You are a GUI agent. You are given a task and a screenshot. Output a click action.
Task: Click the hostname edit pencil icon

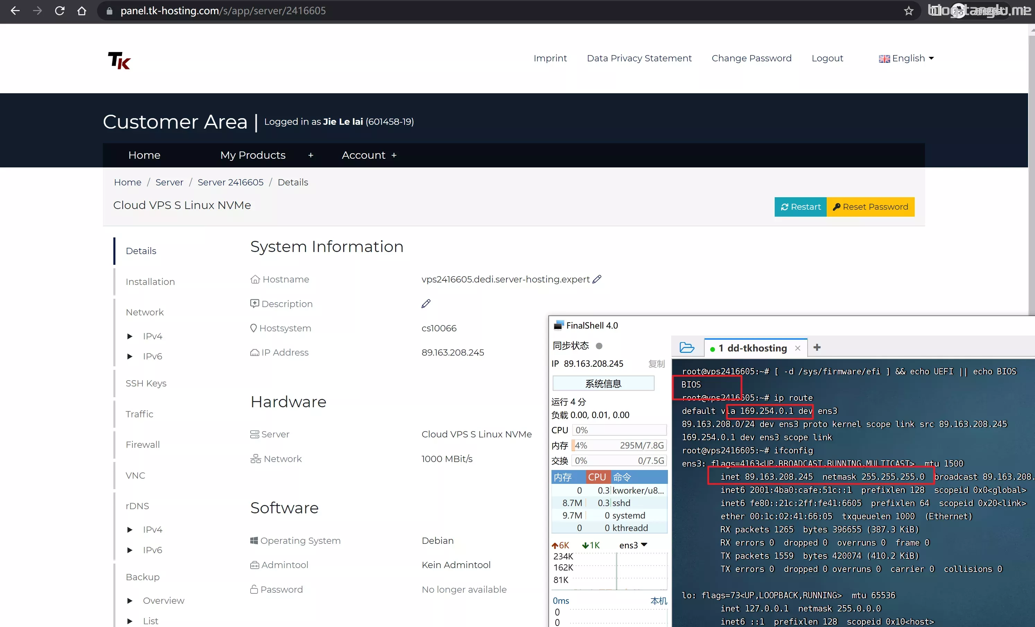click(x=597, y=279)
